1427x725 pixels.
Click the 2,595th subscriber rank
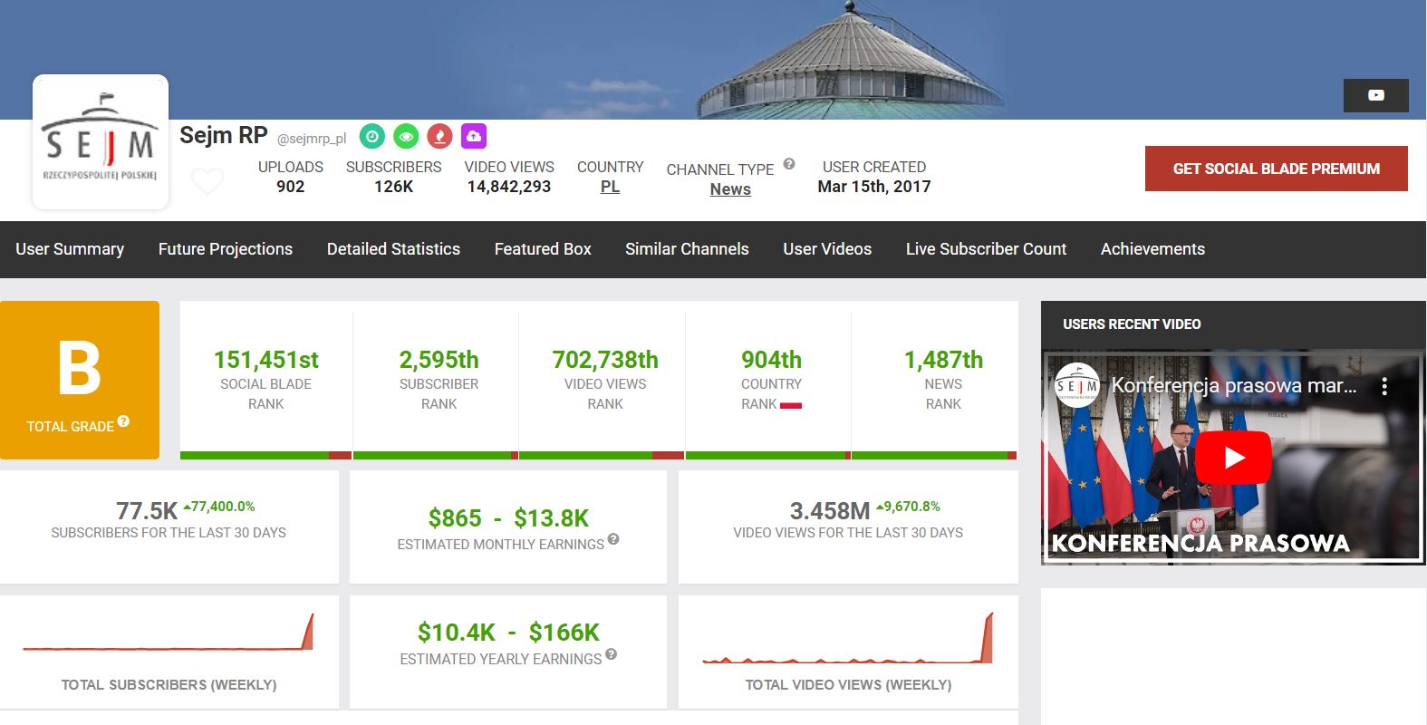pos(439,360)
